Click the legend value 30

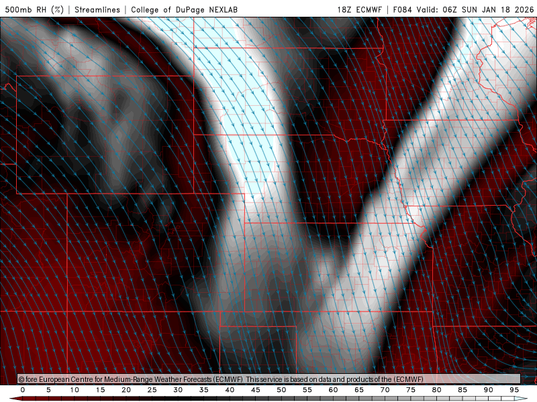tap(178, 390)
